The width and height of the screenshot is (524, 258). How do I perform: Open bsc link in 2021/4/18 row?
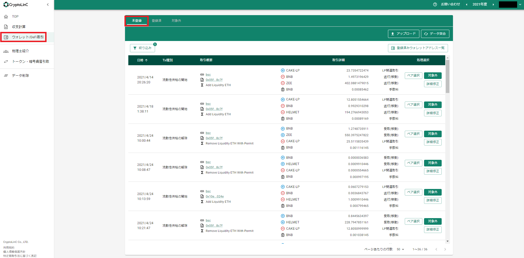click(x=208, y=104)
